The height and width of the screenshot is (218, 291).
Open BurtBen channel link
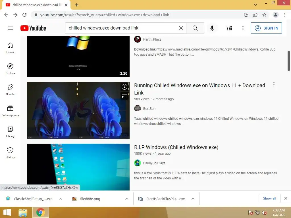(149, 109)
